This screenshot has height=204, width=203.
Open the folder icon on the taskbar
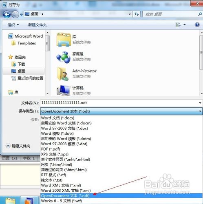[x=10, y=201]
